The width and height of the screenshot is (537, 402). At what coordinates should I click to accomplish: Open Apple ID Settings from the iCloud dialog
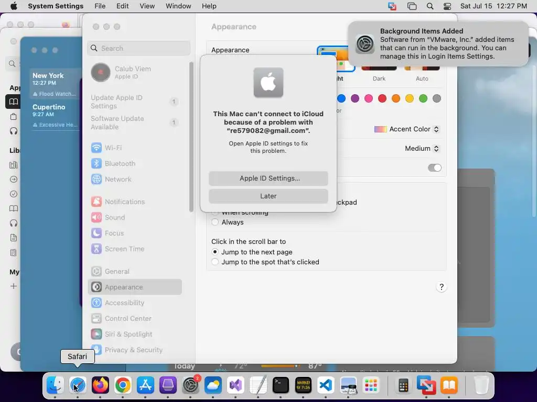268,178
